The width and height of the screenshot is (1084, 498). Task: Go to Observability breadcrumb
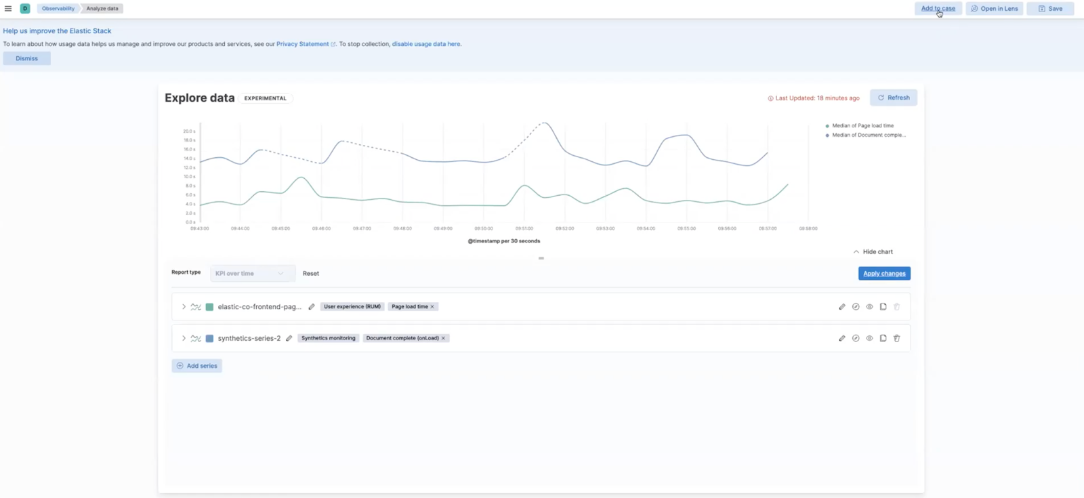[x=58, y=9]
